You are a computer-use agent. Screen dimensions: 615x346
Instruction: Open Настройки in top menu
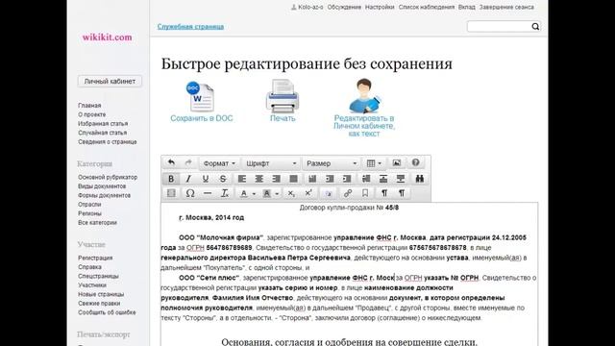coord(380,7)
